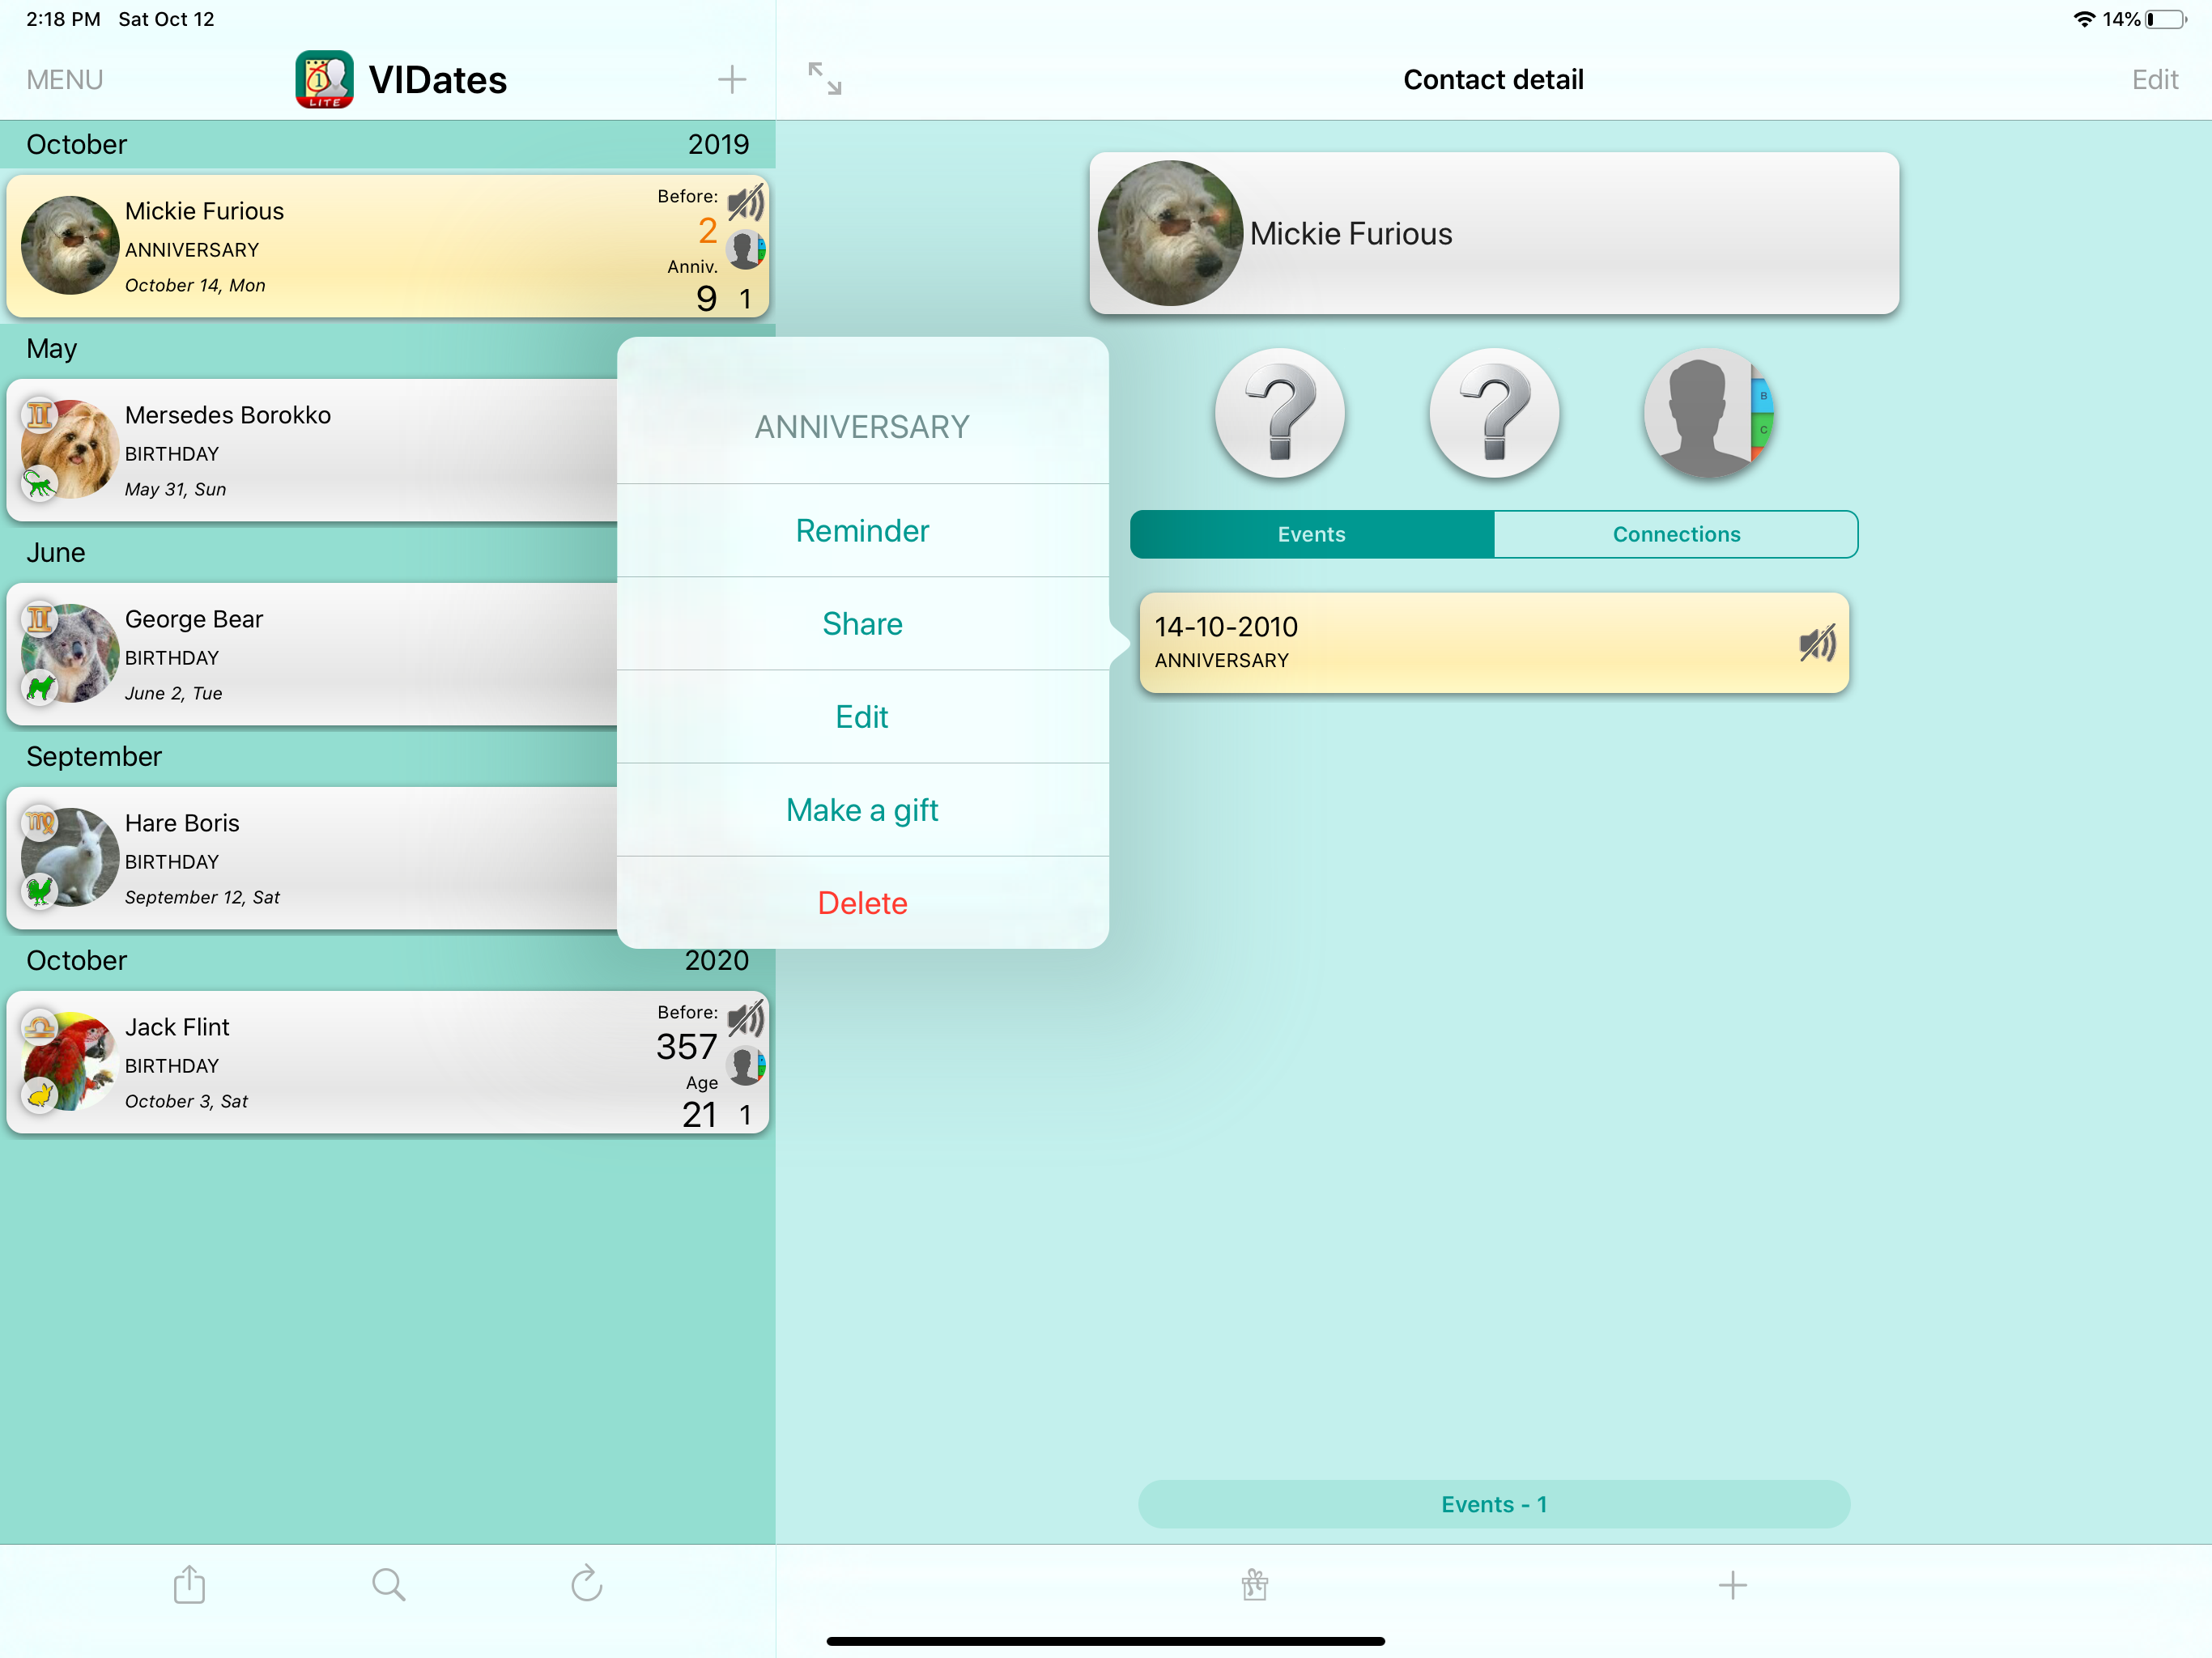Tap rabbit zodiac badge on Jack Flint
This screenshot has height=1658, width=2212.
pos(40,1097)
